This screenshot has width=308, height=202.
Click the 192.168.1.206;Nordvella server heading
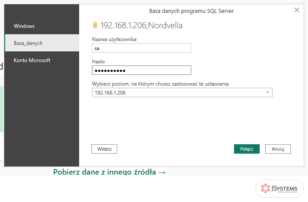(x=142, y=25)
